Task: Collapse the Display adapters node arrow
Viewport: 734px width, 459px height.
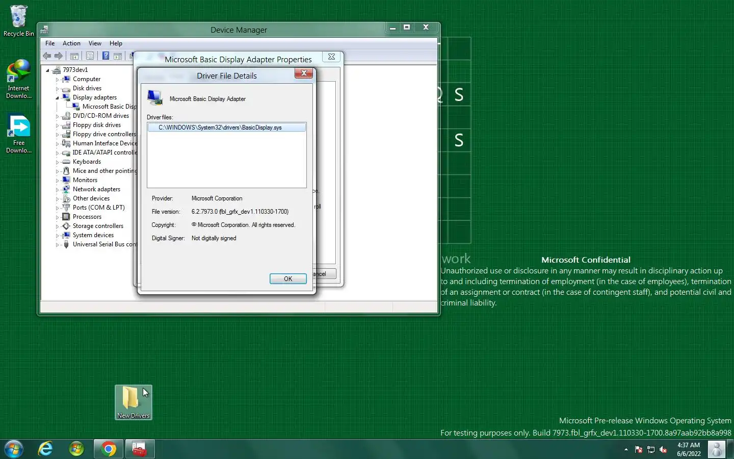Action: (57, 98)
